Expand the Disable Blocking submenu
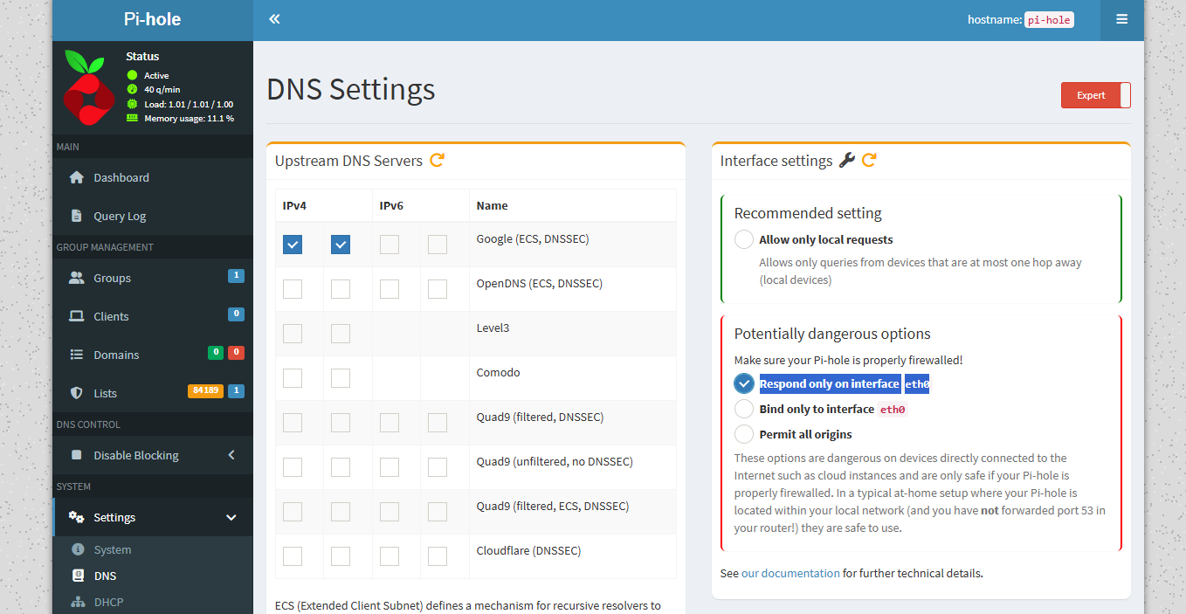Image resolution: width=1186 pixels, height=614 pixels. (231, 455)
